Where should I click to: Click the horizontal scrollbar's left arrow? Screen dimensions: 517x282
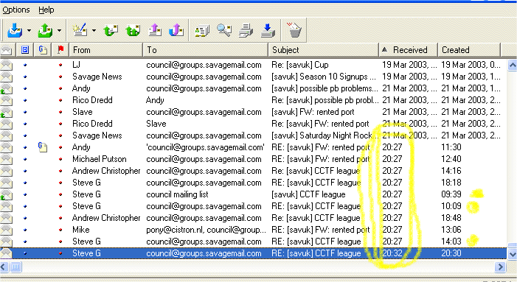coord(4,267)
